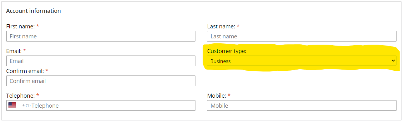
Task: Click the +(1) country code prefix
Action: (x=27, y=105)
